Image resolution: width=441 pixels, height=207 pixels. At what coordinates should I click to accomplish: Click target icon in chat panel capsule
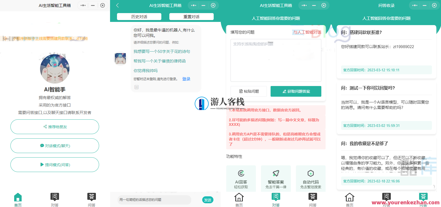(x=213, y=5)
